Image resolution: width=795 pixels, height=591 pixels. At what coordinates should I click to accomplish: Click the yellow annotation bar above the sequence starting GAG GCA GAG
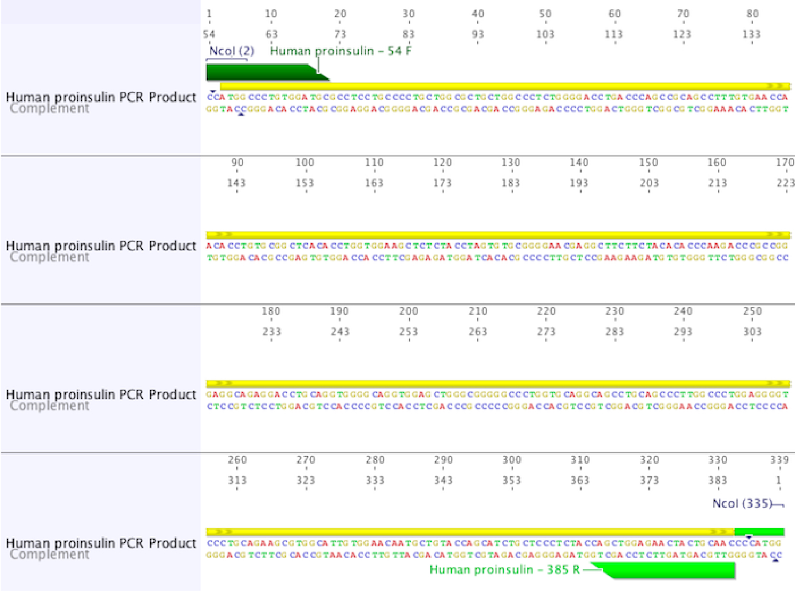pos(498,383)
